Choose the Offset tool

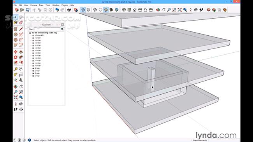click(21, 62)
